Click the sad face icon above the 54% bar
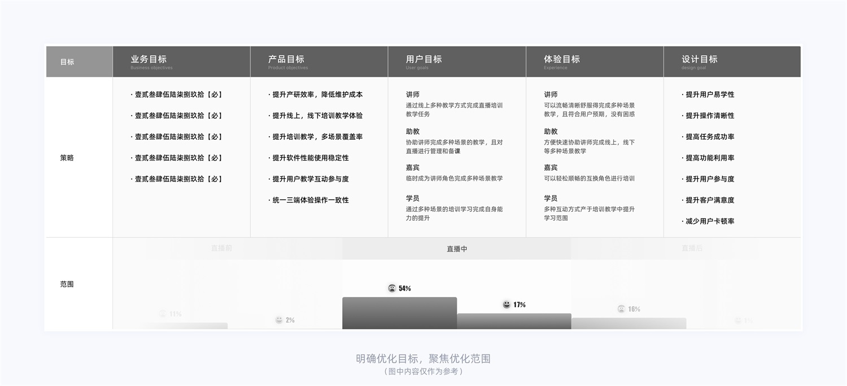Screen dimensions: 847x386 click(x=393, y=287)
